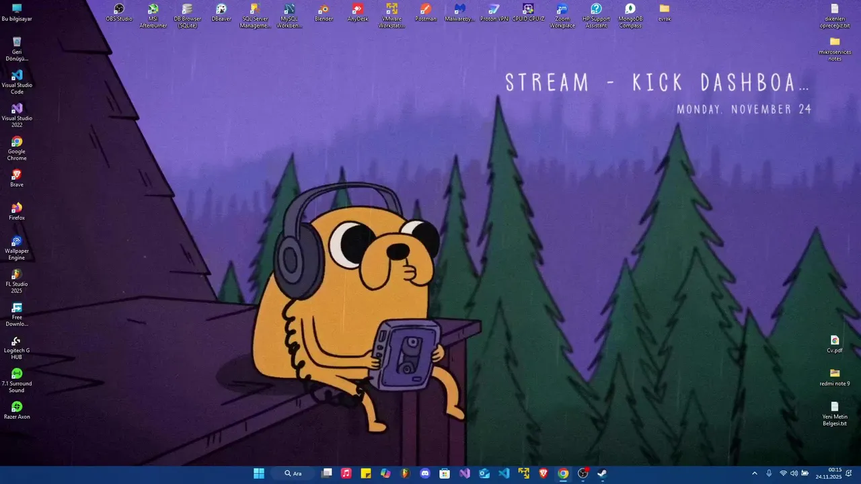Open the Geri Dönüşüm recycle bin icon

17,49
